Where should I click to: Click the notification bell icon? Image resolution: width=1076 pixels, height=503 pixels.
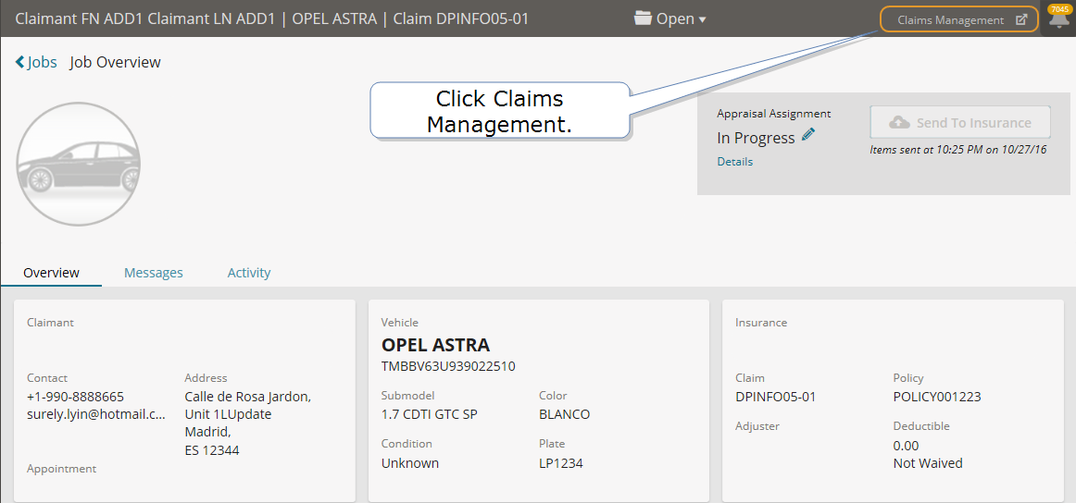(1061, 20)
